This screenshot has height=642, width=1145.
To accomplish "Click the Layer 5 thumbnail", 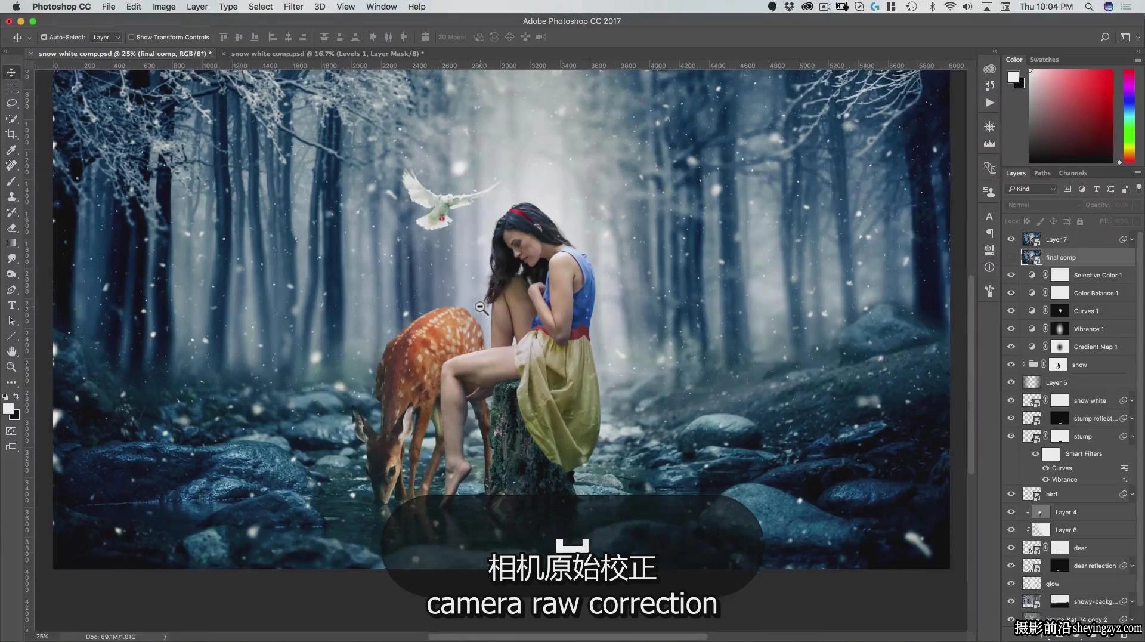I will coord(1032,382).
